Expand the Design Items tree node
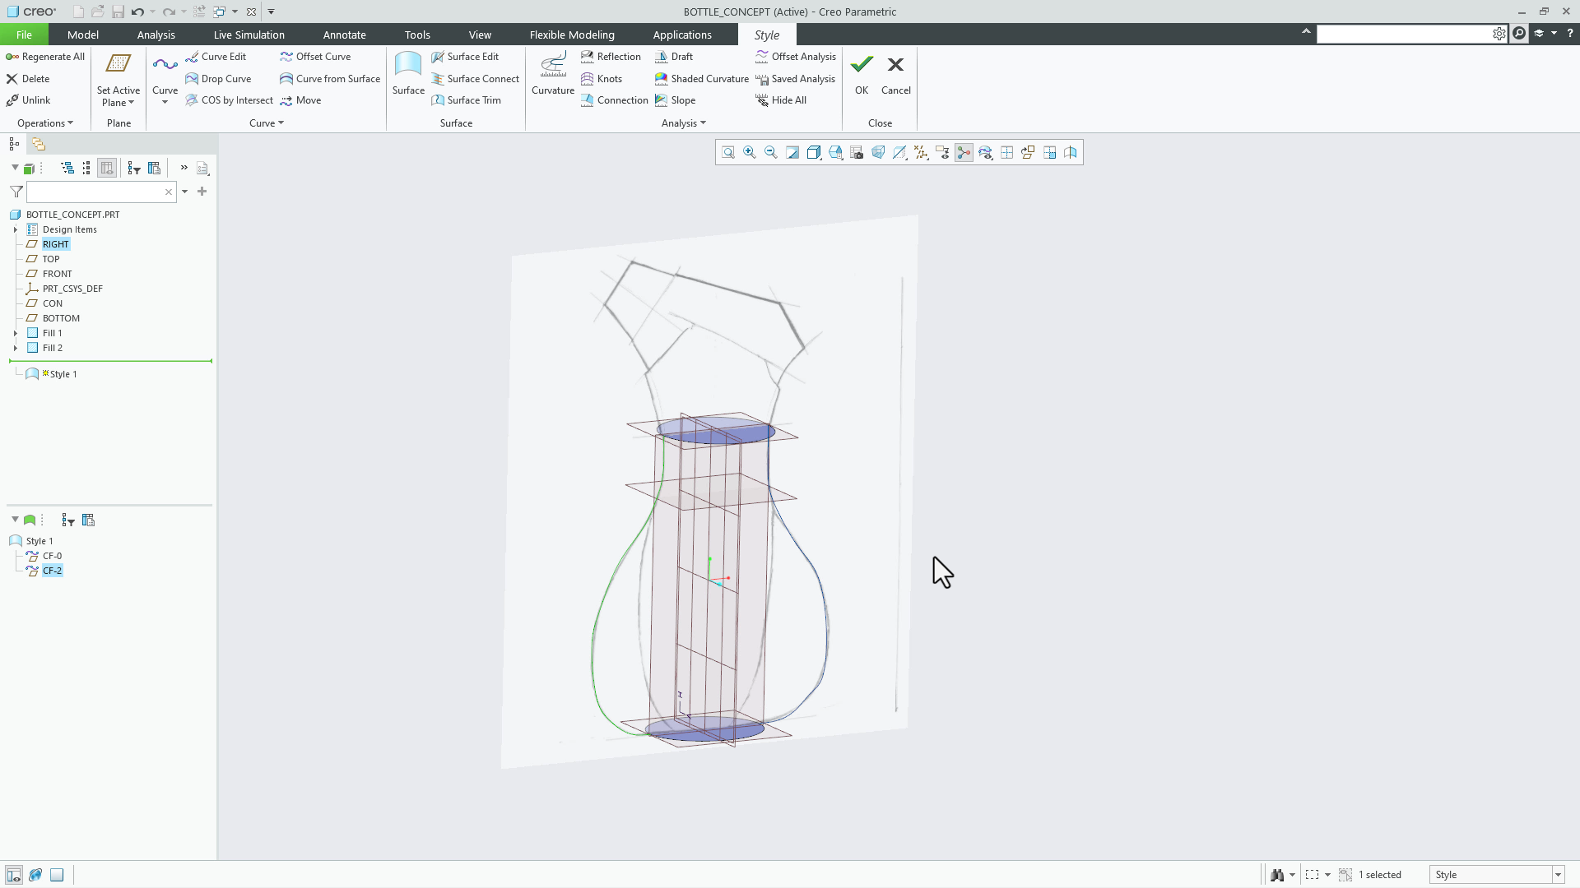1580x888 pixels. pos(16,230)
